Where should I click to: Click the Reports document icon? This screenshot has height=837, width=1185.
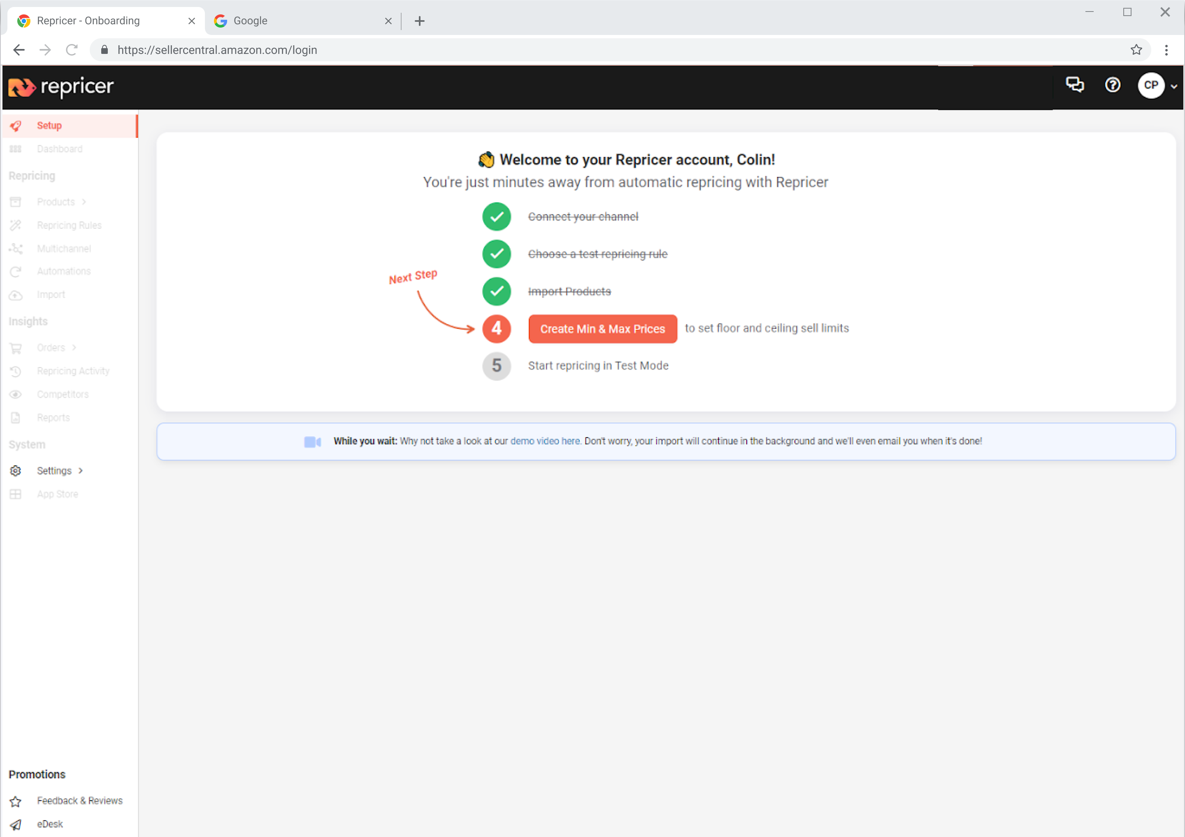click(x=16, y=418)
